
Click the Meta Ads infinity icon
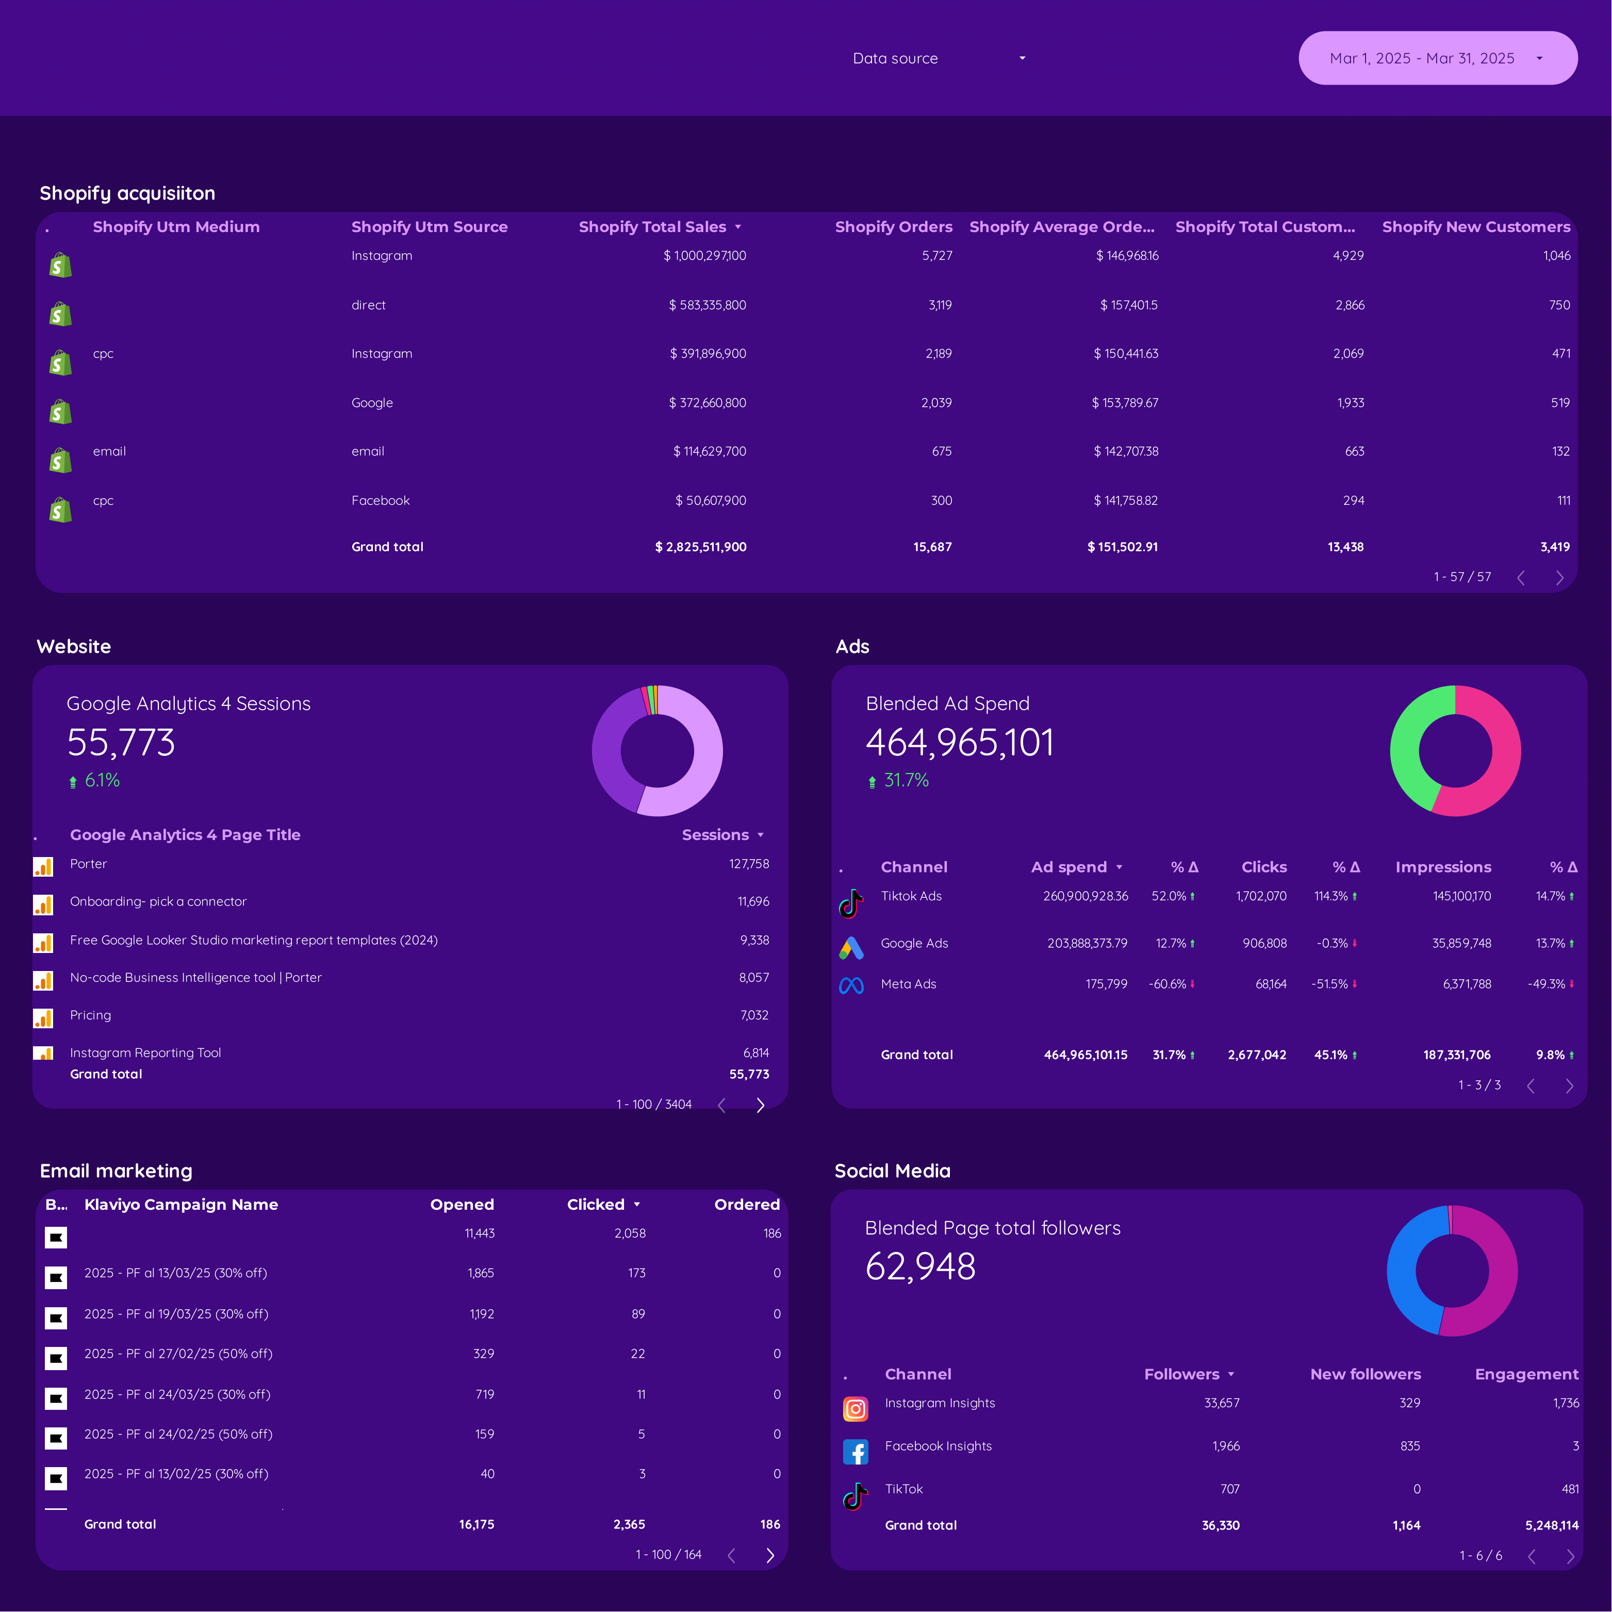point(850,985)
